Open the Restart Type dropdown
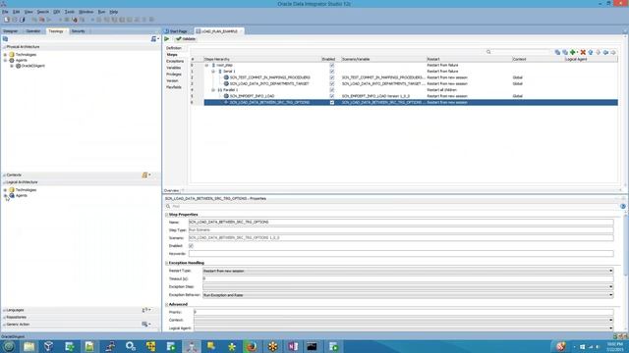This screenshot has width=629, height=353. click(x=611, y=271)
